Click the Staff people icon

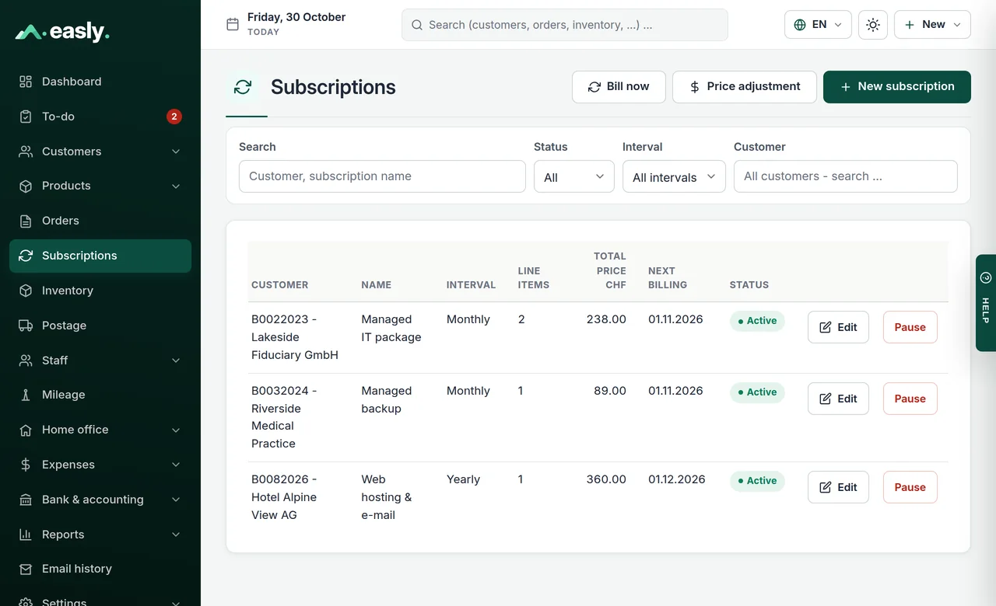pos(26,360)
